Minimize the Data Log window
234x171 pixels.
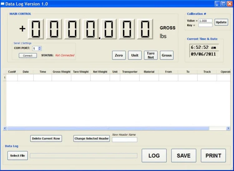217,4
